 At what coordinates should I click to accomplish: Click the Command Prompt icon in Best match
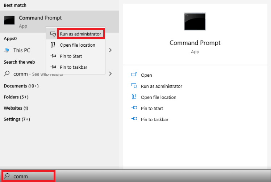[x=9, y=20]
